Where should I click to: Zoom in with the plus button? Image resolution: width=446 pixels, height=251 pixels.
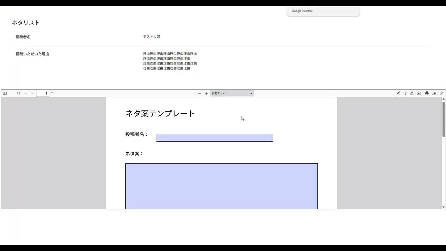click(x=206, y=93)
